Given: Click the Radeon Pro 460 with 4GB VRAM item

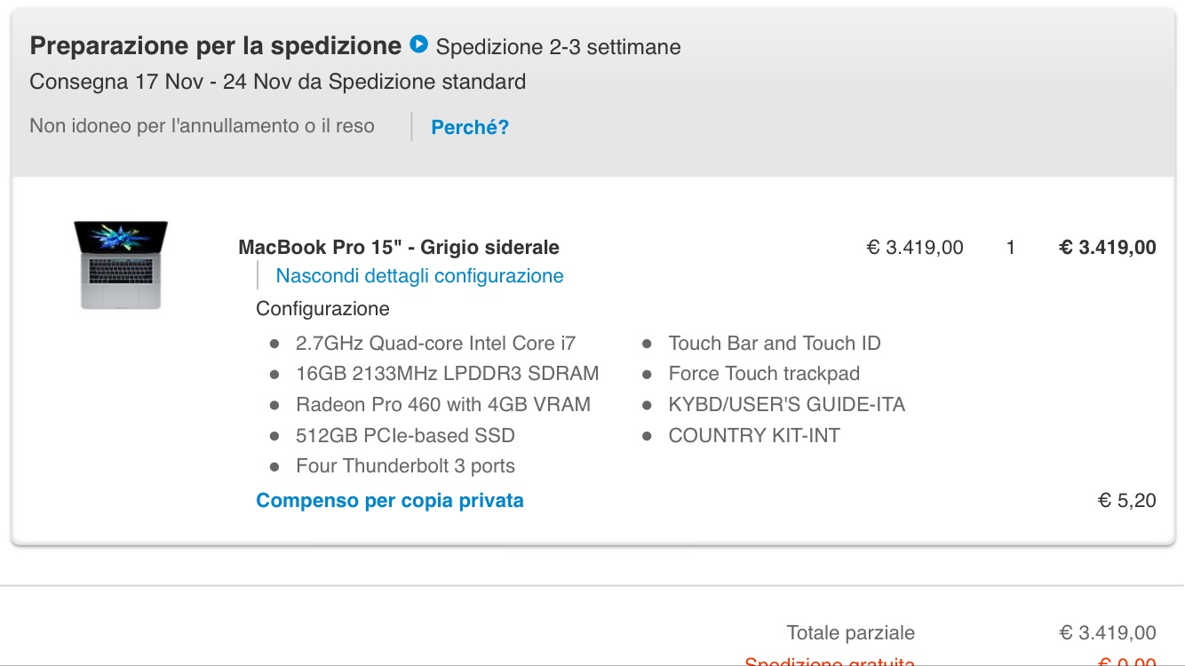Looking at the screenshot, I should pyautogui.click(x=443, y=405).
